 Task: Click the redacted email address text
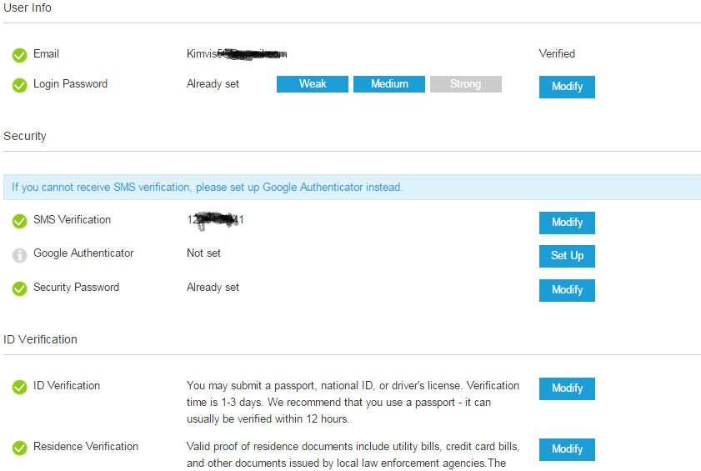tap(237, 54)
